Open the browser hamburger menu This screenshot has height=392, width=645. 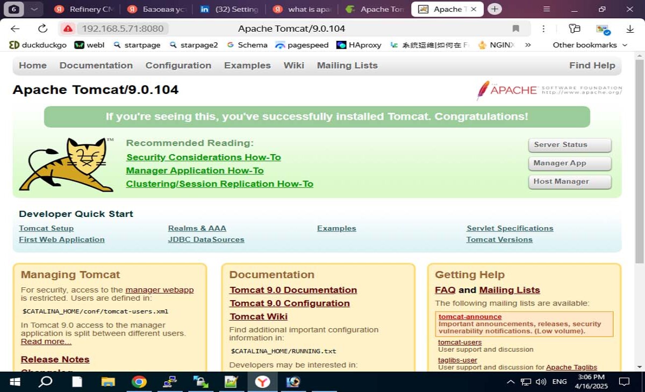click(x=547, y=9)
